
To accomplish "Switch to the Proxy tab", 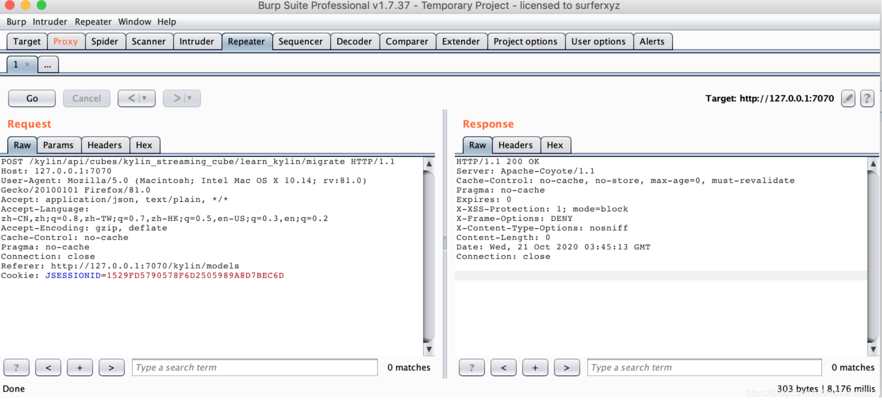I will (x=66, y=42).
